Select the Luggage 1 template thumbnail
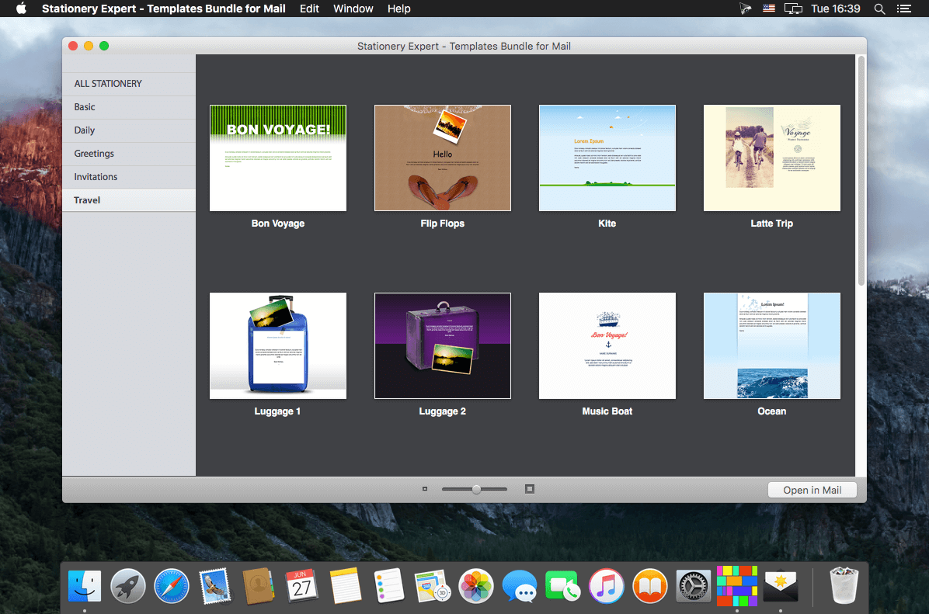 (278, 345)
